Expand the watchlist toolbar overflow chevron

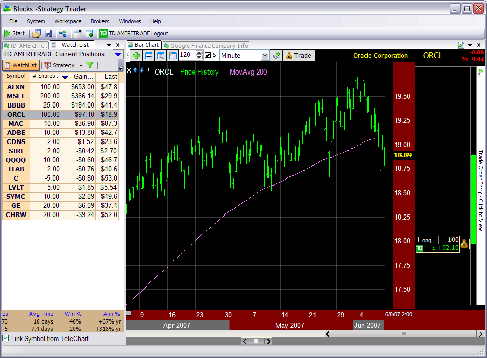tap(121, 67)
